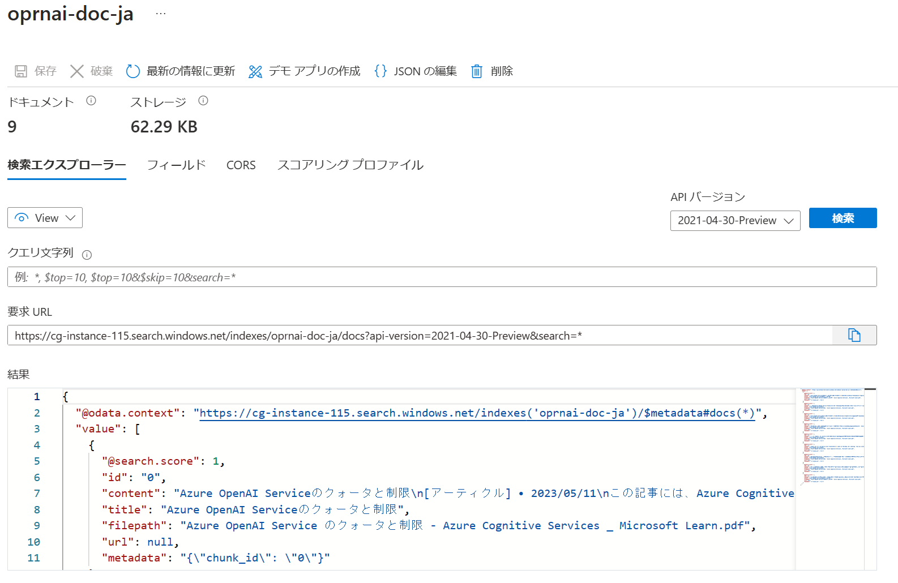Click the demo app creation (デモ アプリの作成) icon
The image size is (898, 583).
pos(255,71)
